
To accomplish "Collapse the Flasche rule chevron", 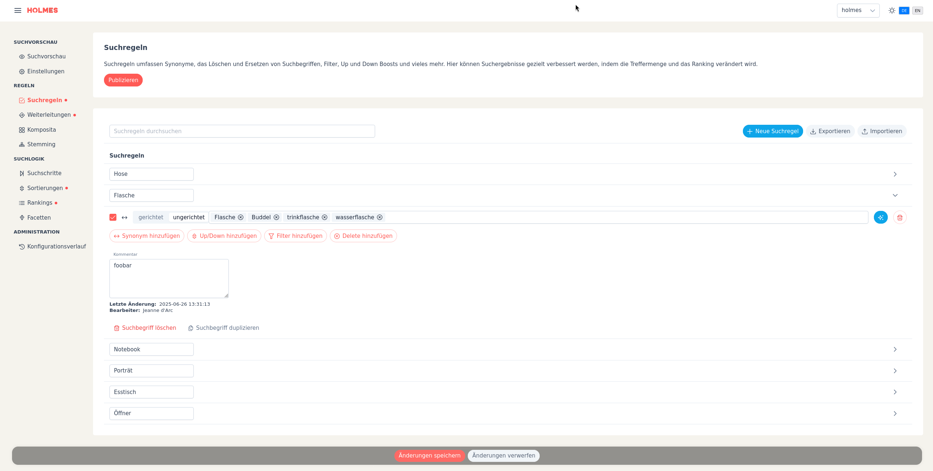I will pyautogui.click(x=895, y=196).
